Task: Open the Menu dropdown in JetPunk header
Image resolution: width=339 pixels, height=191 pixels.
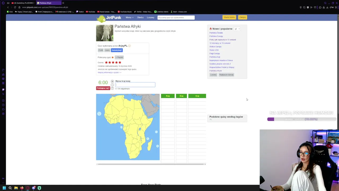Action: [x=130, y=18]
